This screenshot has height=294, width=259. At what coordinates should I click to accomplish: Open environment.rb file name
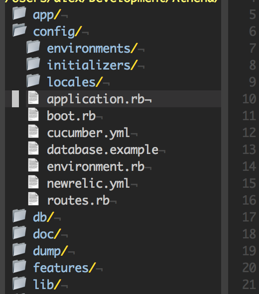[x=96, y=166]
